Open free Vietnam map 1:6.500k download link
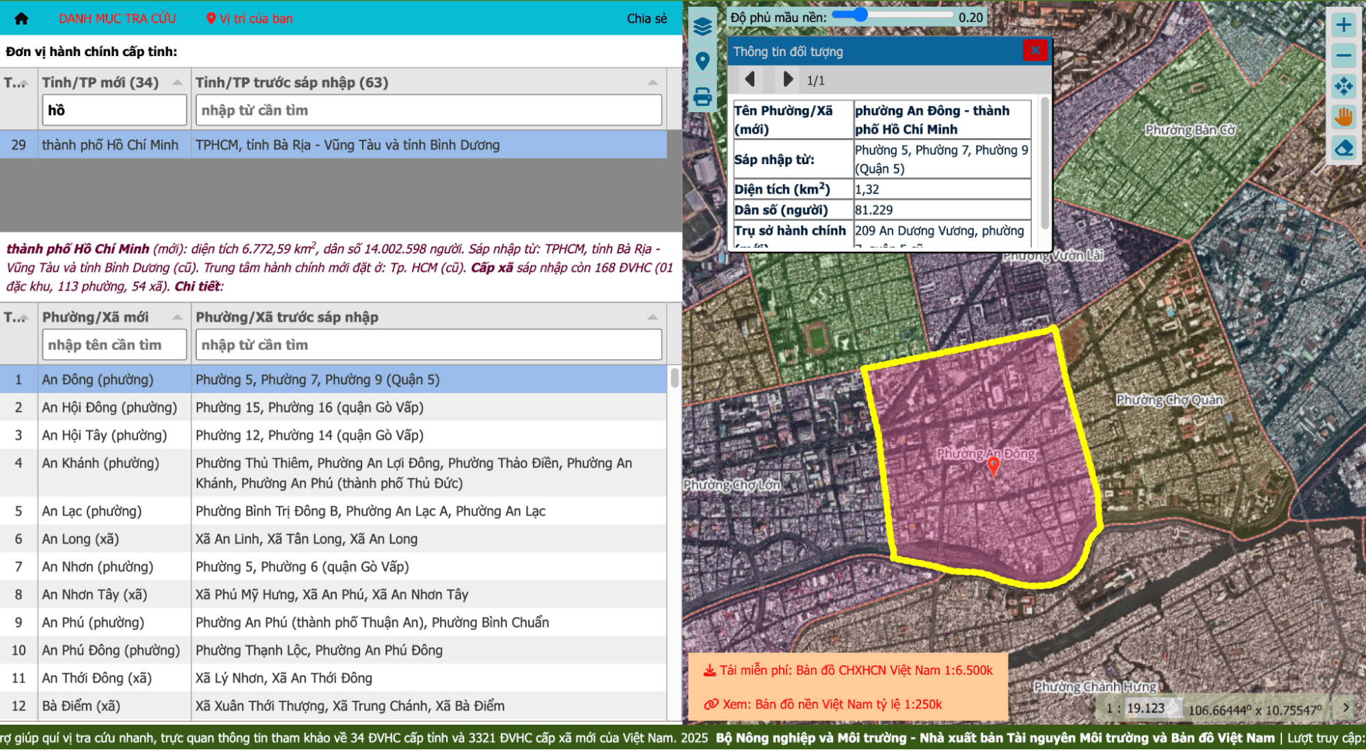 tap(848, 671)
